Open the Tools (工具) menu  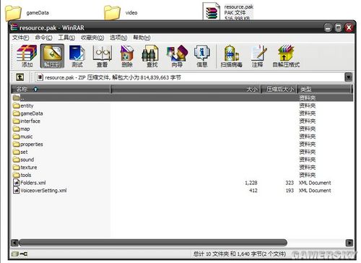pos(66,38)
